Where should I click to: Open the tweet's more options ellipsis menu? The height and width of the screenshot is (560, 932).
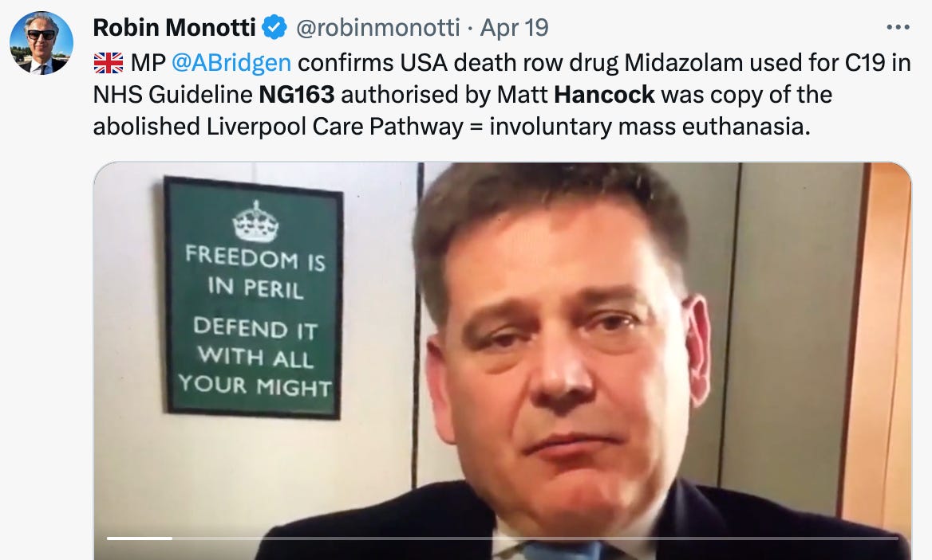point(898,27)
